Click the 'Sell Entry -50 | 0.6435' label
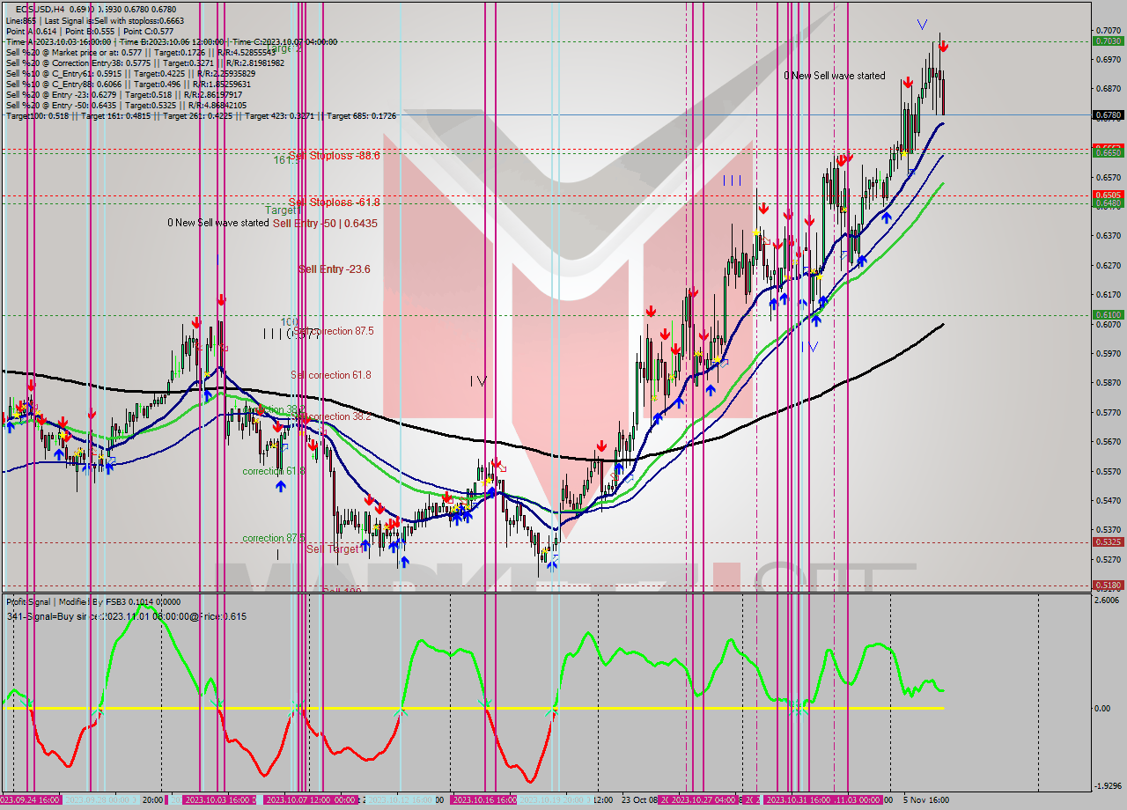This screenshot has height=810, width=1127. 325,224
